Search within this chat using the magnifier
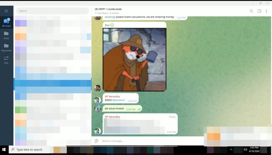 click(251, 11)
